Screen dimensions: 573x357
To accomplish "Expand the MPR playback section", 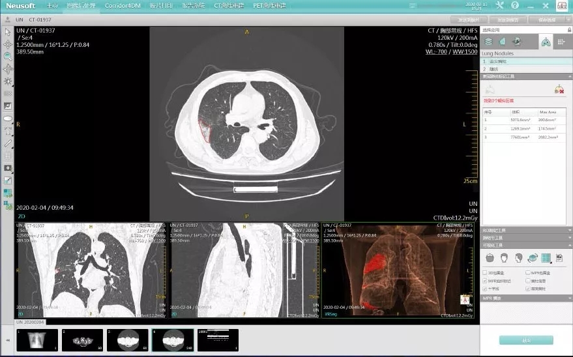I will 526,298.
